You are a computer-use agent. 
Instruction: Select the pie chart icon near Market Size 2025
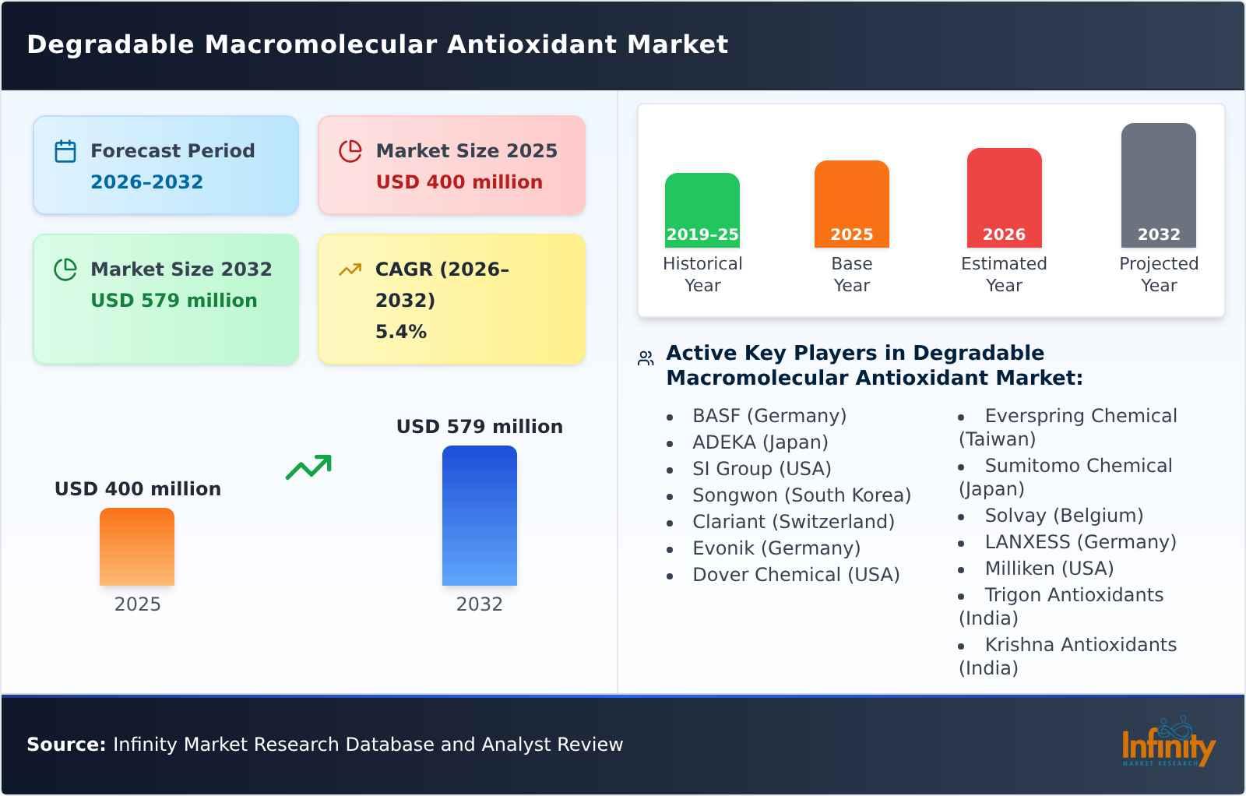350,150
